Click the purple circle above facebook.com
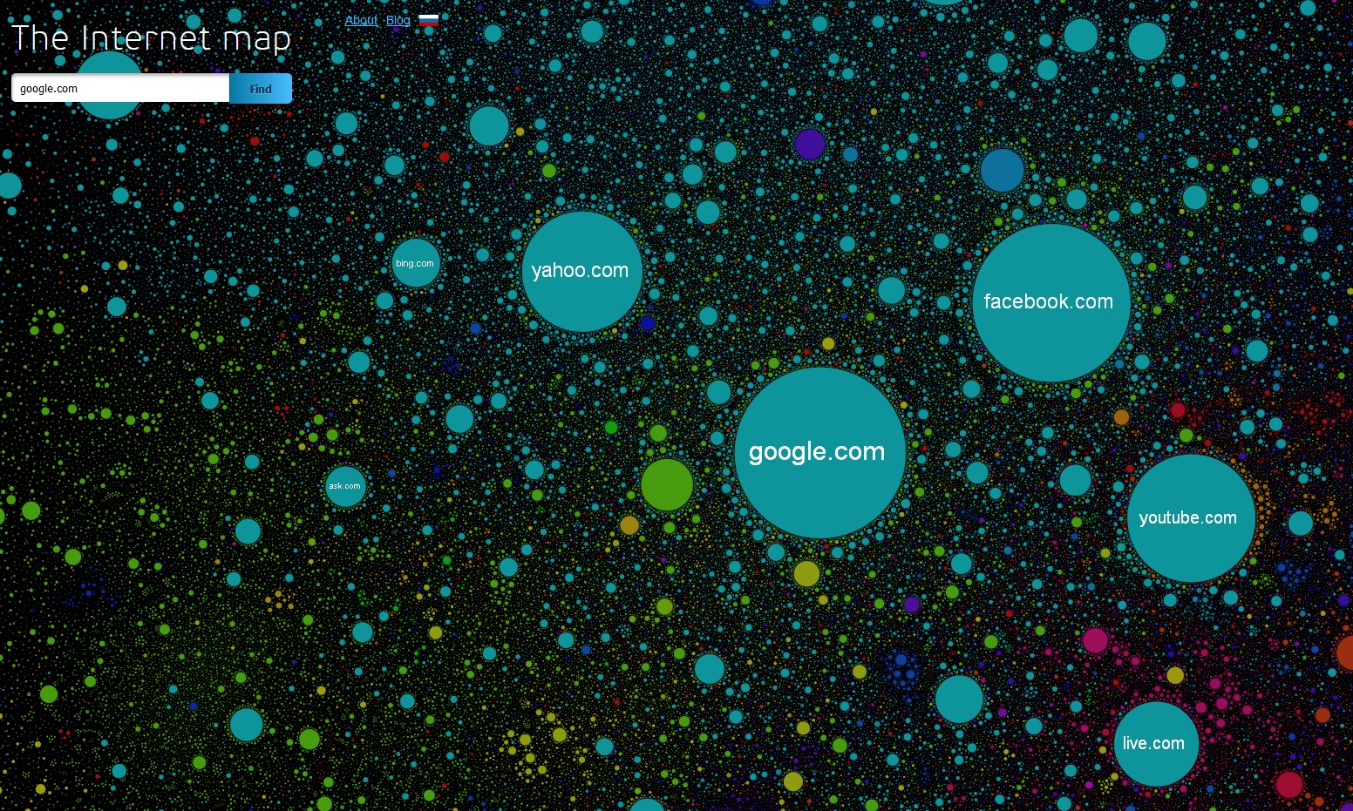This screenshot has width=1353, height=811. coord(810,144)
